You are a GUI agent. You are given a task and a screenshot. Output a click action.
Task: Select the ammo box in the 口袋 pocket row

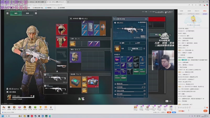click(72, 44)
